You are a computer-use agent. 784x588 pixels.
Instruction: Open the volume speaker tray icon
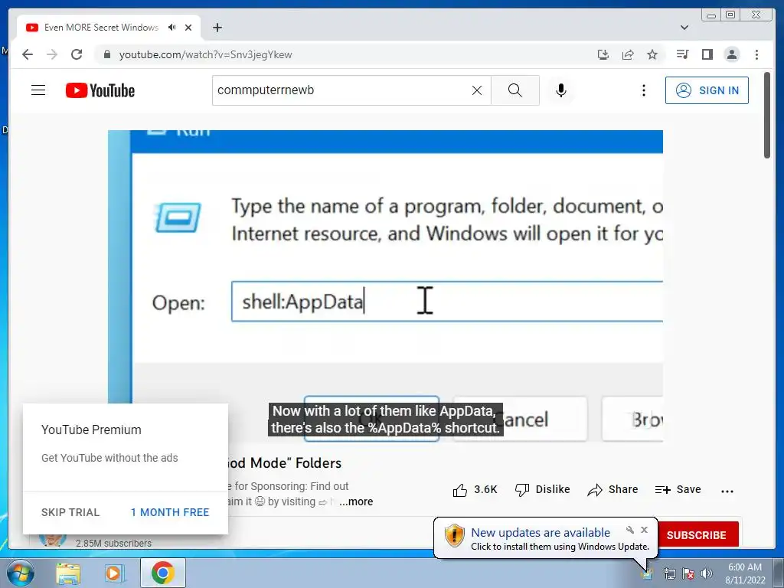tap(707, 573)
